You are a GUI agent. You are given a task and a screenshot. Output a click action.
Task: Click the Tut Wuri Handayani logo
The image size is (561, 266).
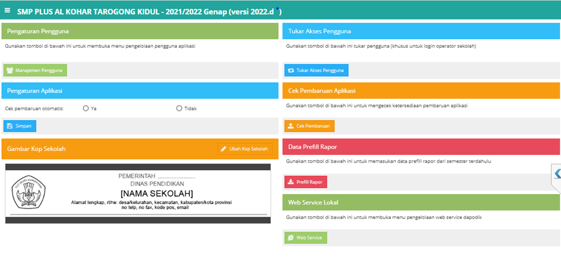point(29,191)
